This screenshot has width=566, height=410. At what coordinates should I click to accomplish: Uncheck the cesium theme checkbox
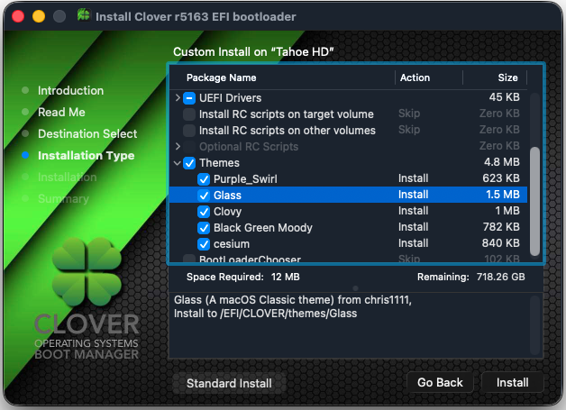tap(204, 244)
